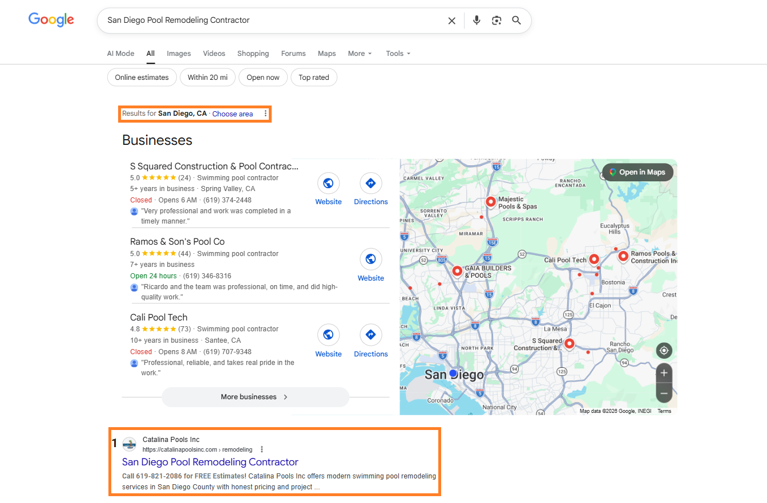The image size is (767, 503).
Task: Toggle the Within 20 mi filter chip
Action: click(x=208, y=78)
